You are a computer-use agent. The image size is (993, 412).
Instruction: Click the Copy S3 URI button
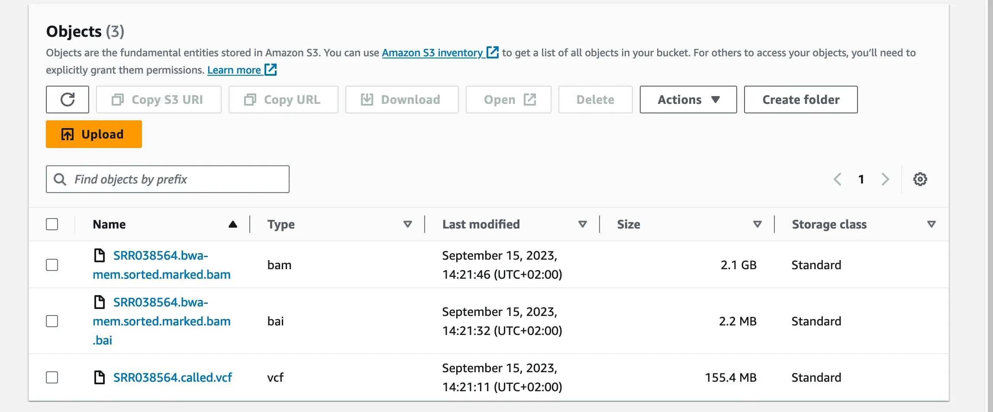[158, 100]
